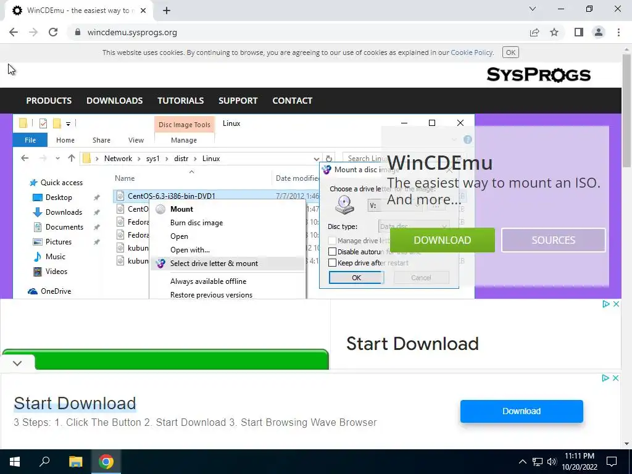Open a new browser tab

(167, 11)
